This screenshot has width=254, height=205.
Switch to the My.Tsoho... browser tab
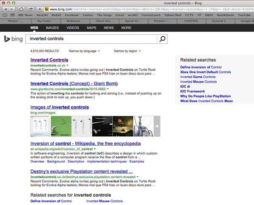pos(46,21)
